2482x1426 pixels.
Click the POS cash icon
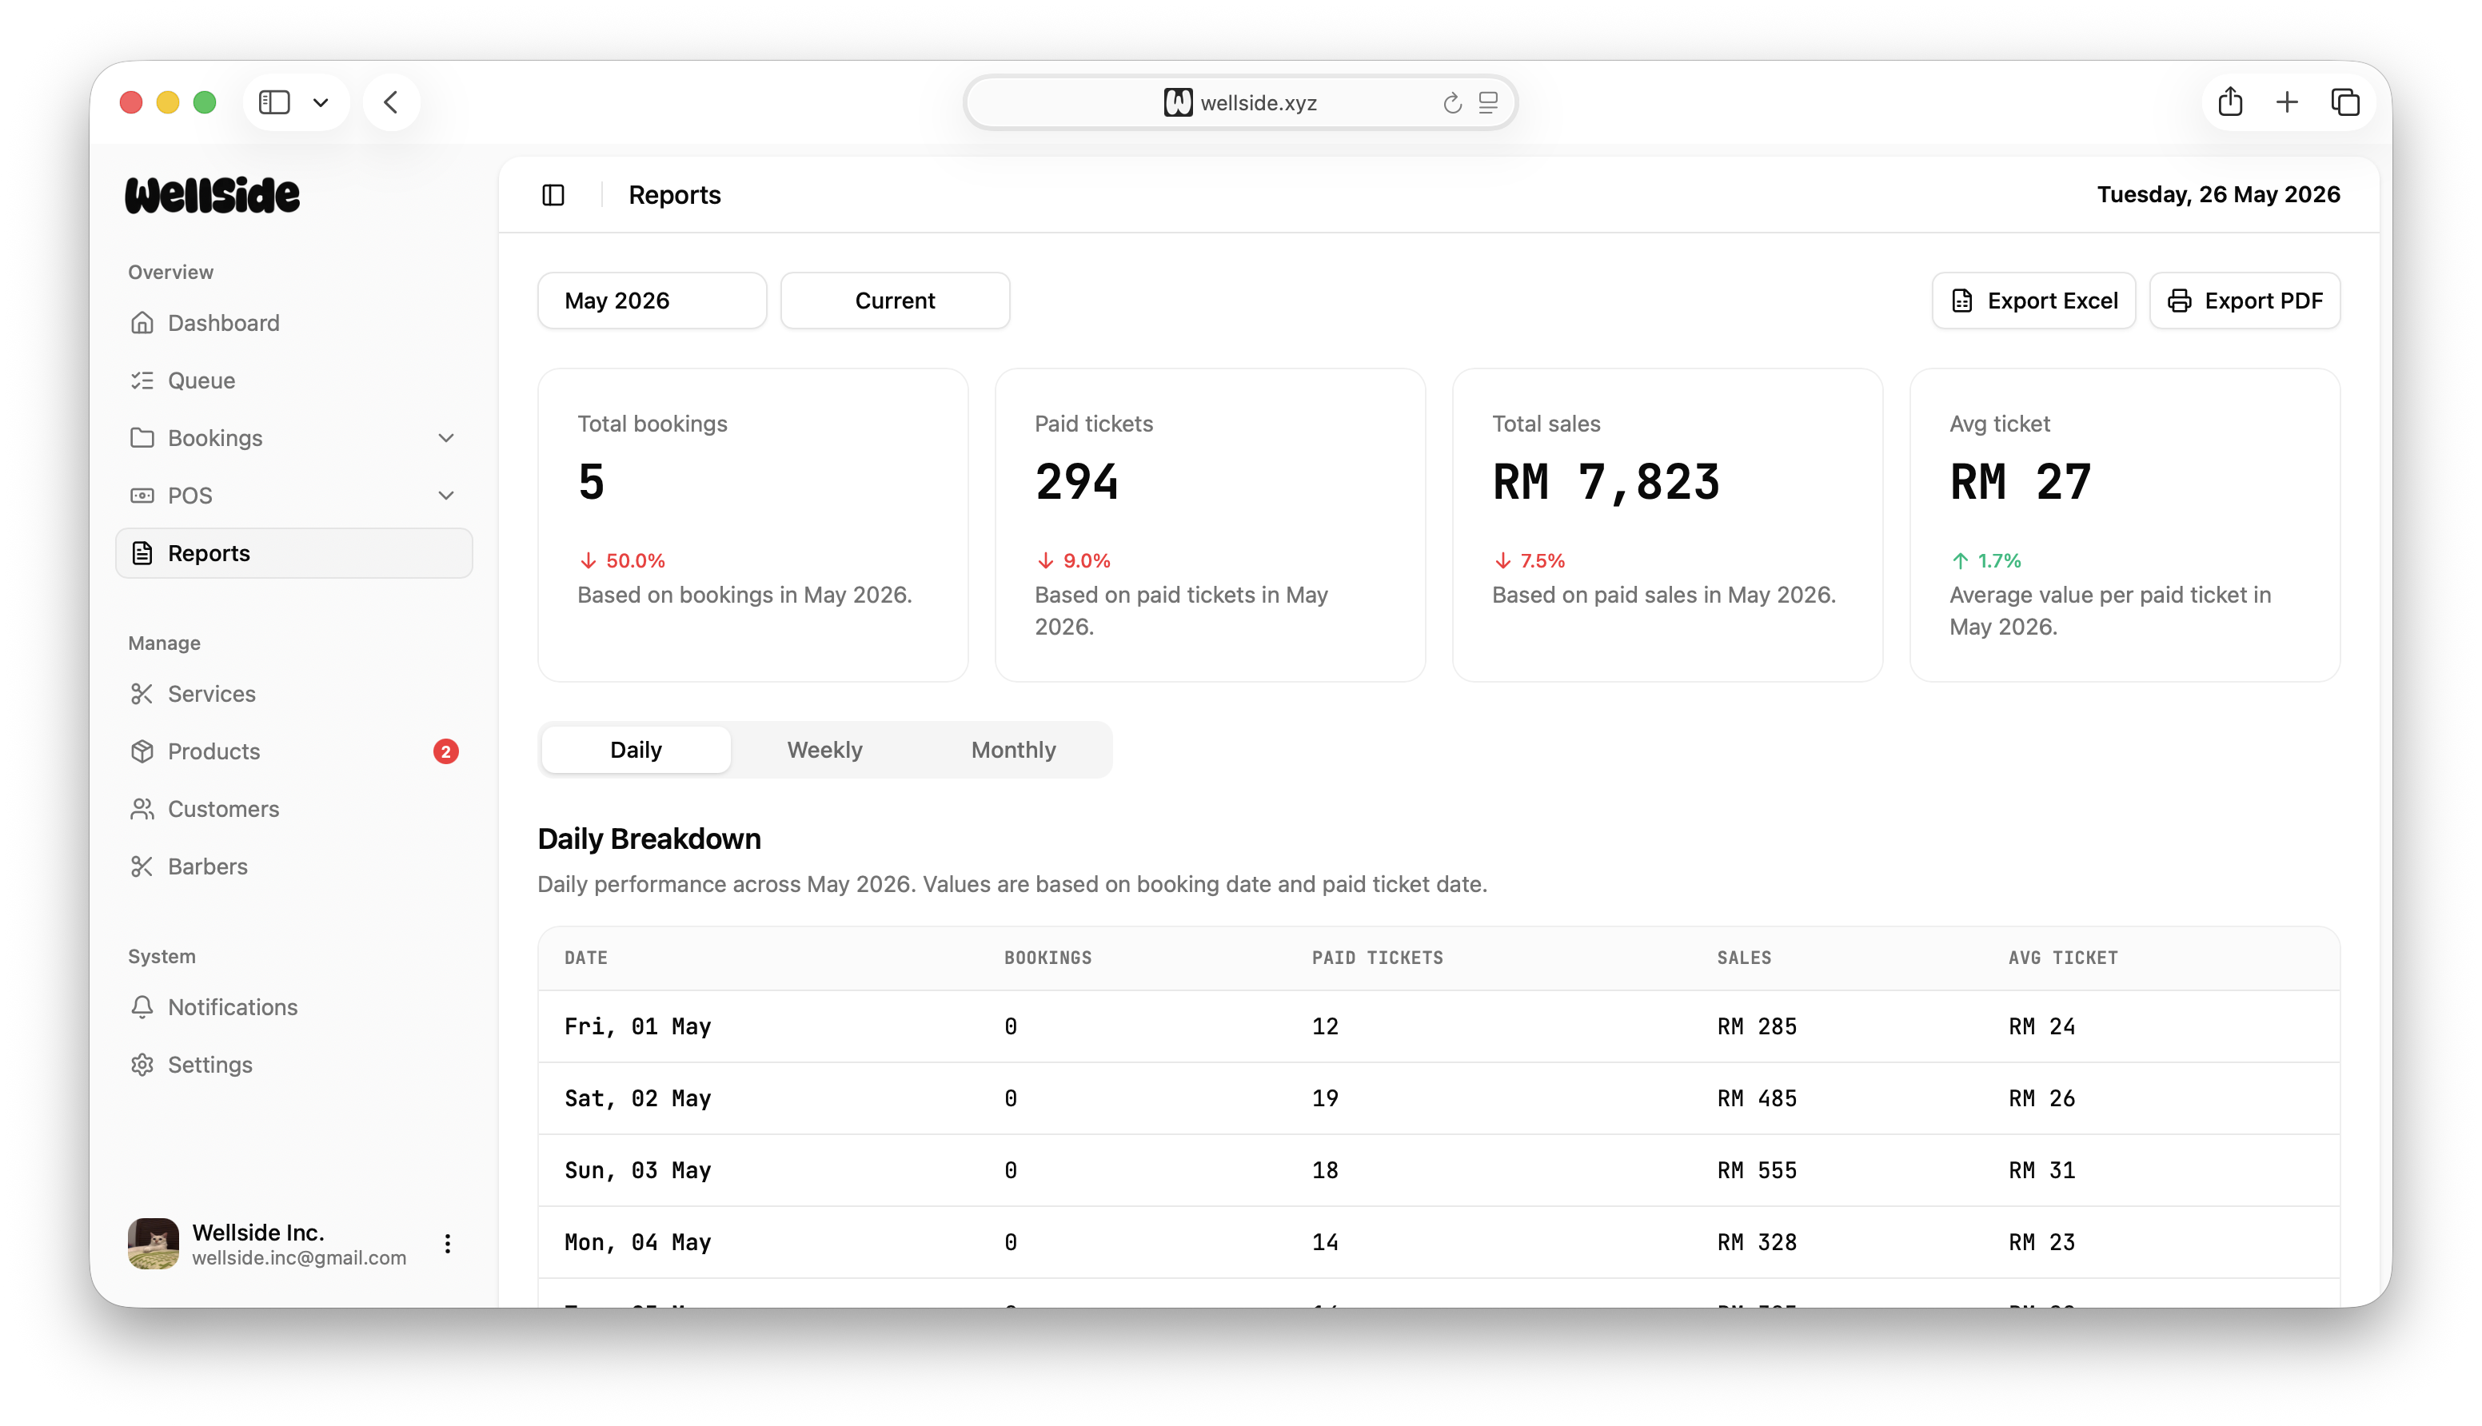(x=142, y=496)
